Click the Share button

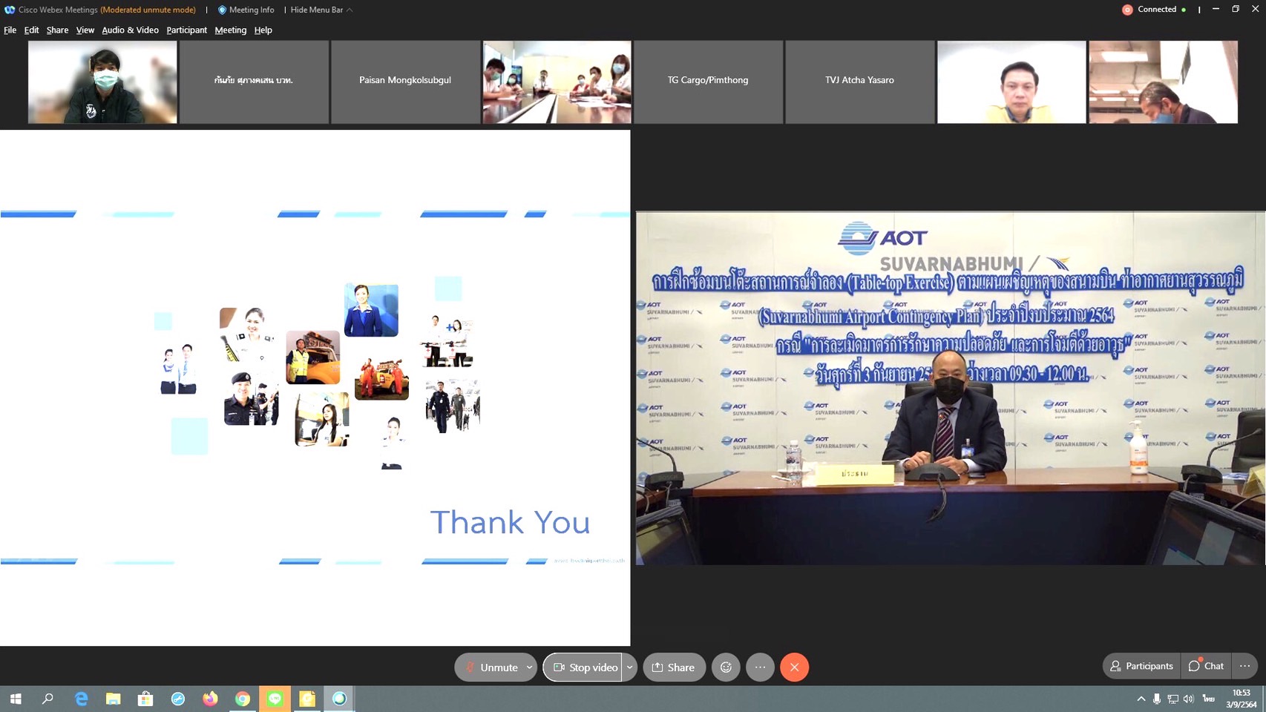[674, 667]
